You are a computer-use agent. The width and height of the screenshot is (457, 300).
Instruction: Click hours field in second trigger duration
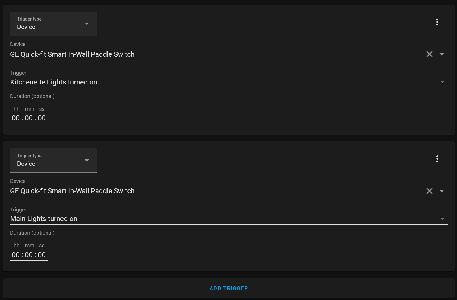tap(16, 255)
